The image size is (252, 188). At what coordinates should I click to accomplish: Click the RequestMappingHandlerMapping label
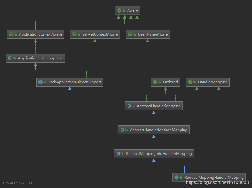(214, 178)
